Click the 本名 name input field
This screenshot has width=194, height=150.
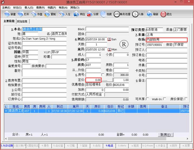coord(44,29)
